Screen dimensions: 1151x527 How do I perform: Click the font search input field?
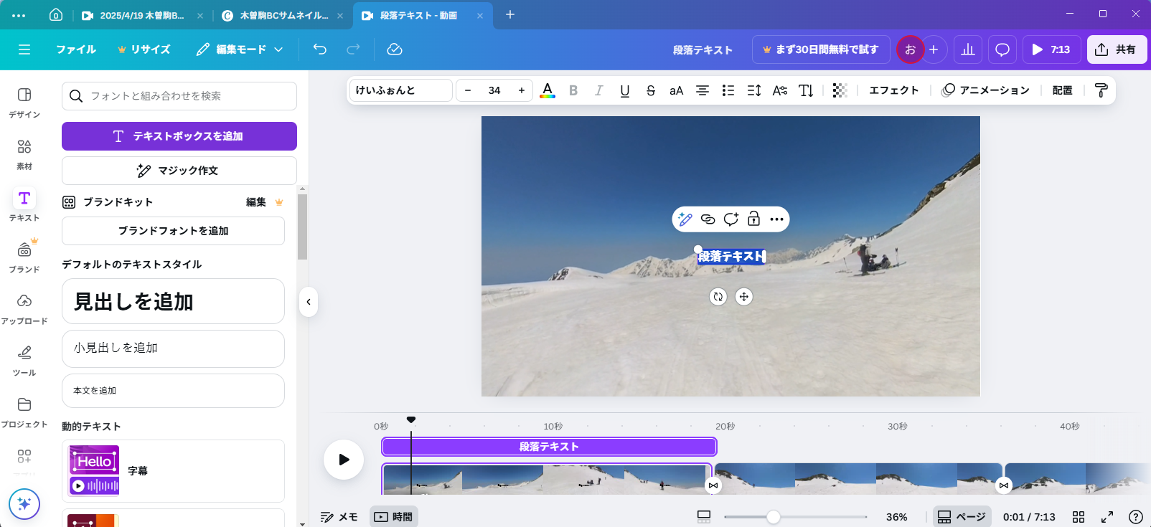[179, 96]
